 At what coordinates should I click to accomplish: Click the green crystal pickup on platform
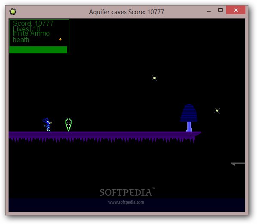click(x=68, y=125)
